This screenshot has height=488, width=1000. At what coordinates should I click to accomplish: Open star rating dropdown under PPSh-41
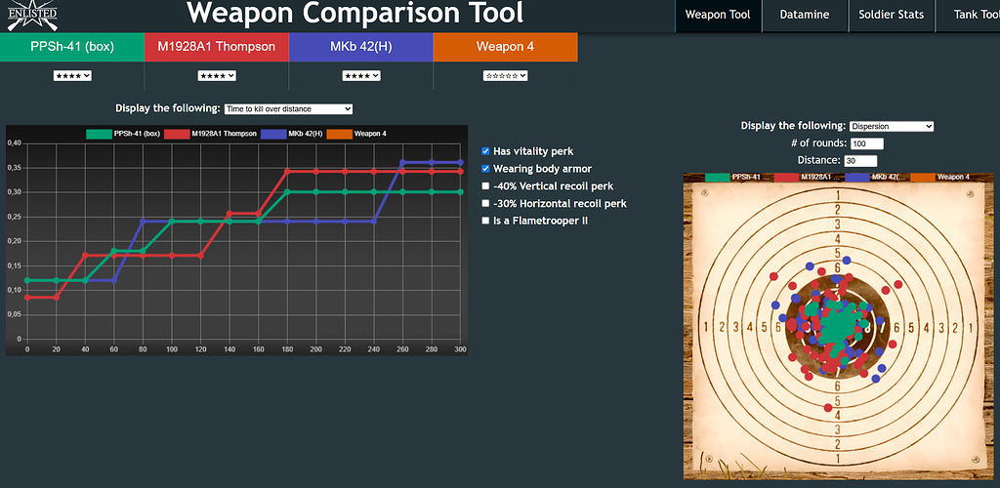tap(72, 76)
